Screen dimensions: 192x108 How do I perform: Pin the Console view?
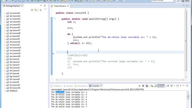(168, 86)
